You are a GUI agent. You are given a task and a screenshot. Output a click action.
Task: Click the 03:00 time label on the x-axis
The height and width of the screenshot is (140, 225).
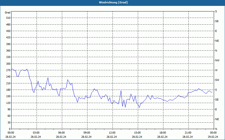click(x=36, y=133)
